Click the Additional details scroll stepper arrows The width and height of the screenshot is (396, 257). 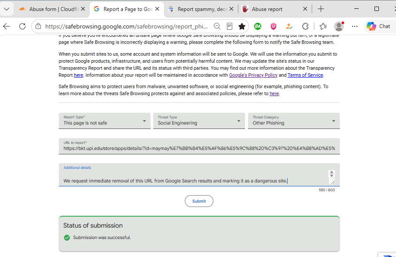[x=331, y=174]
